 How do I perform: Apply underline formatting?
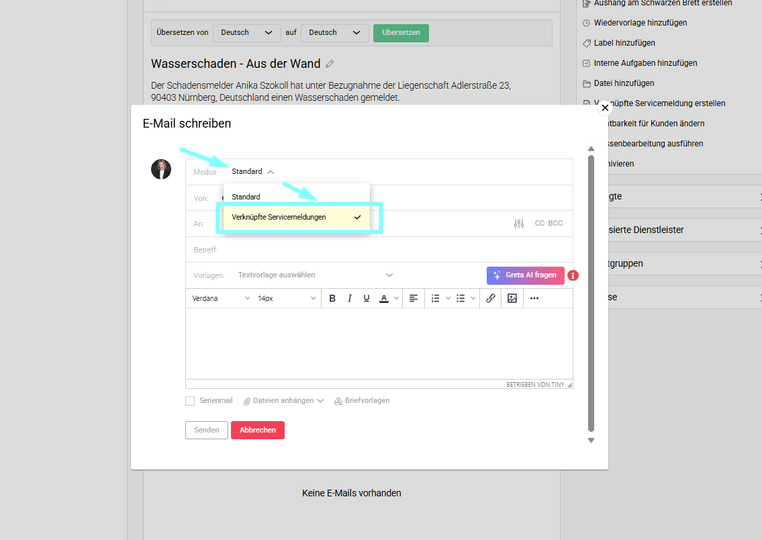[367, 298]
